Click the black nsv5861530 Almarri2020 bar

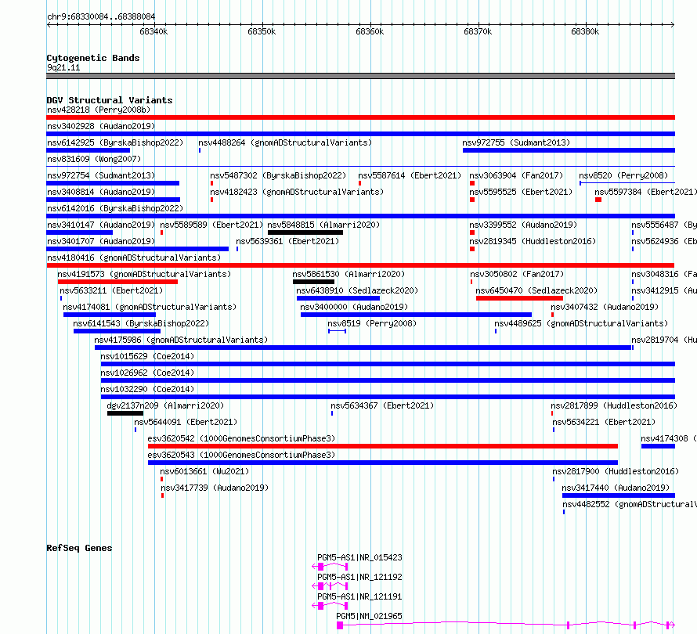pos(313,282)
